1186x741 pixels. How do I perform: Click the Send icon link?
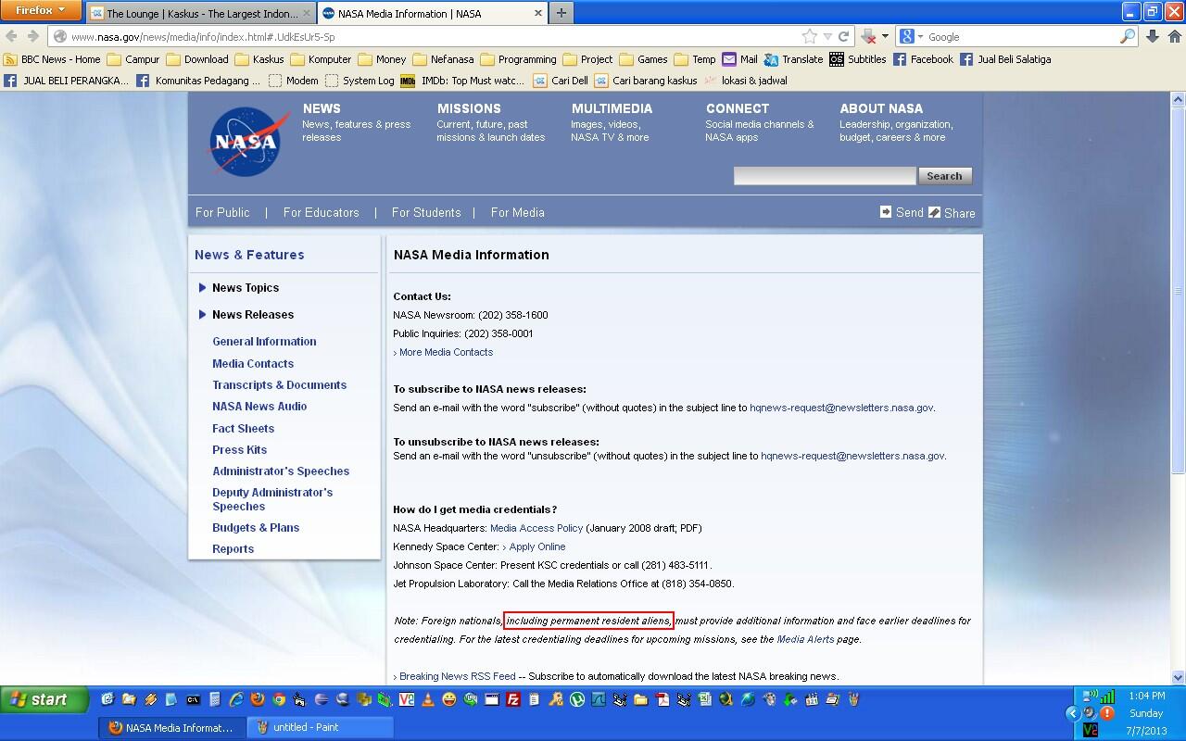click(902, 212)
